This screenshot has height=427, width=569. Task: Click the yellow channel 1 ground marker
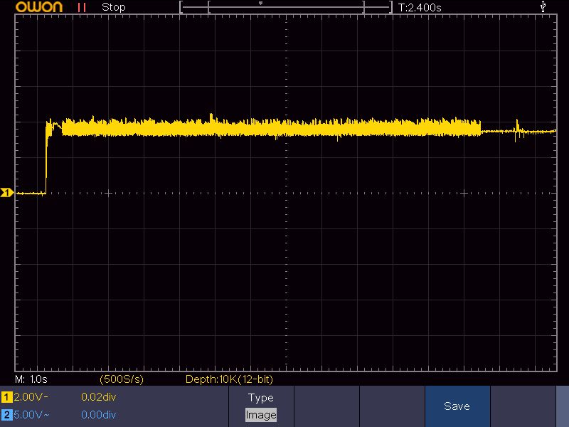7,193
